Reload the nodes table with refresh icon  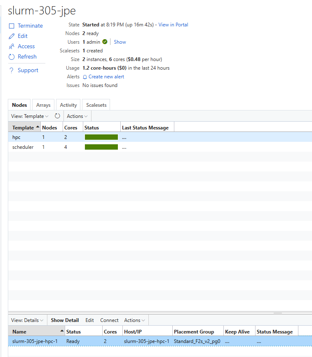tap(57, 116)
